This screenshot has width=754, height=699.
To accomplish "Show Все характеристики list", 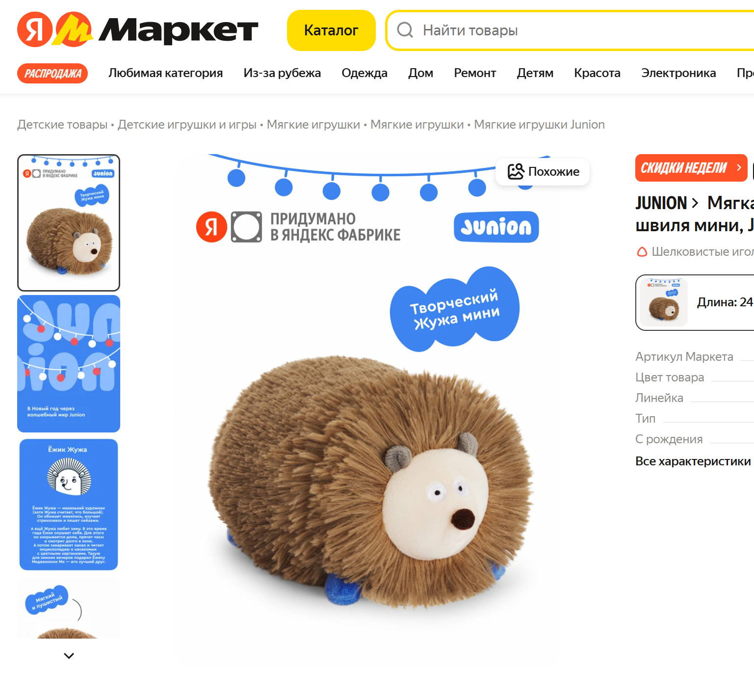I will click(693, 461).
